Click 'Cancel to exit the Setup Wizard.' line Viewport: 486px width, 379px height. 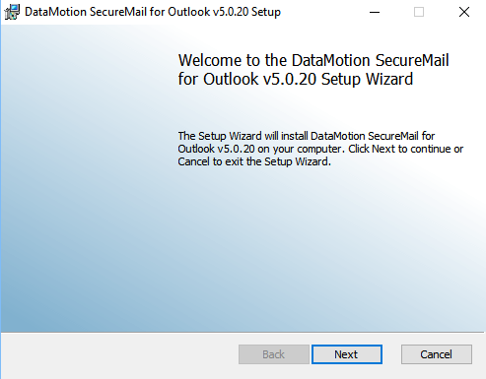point(254,161)
